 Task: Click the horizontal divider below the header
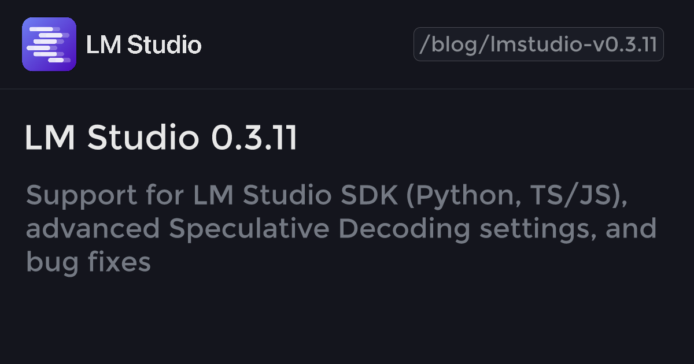(347, 89)
